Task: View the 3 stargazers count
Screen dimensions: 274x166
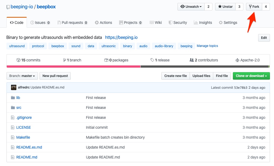Action: pos(239,7)
